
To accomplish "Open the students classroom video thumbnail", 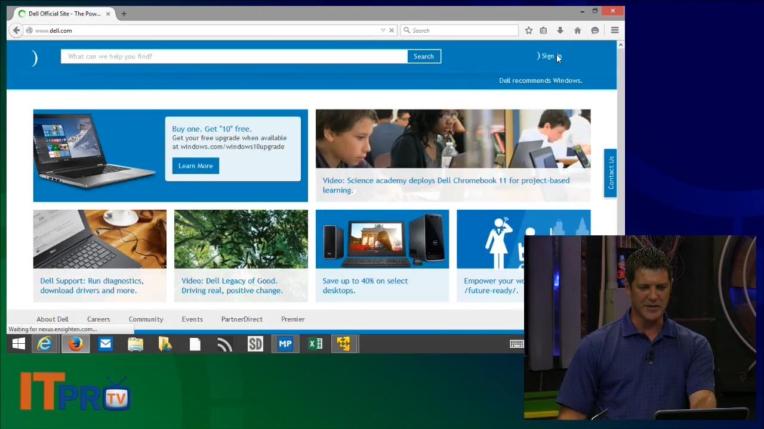I will (x=453, y=139).
